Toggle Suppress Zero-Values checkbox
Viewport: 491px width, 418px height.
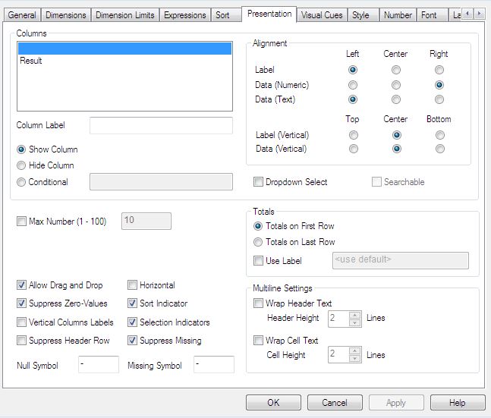click(x=22, y=303)
